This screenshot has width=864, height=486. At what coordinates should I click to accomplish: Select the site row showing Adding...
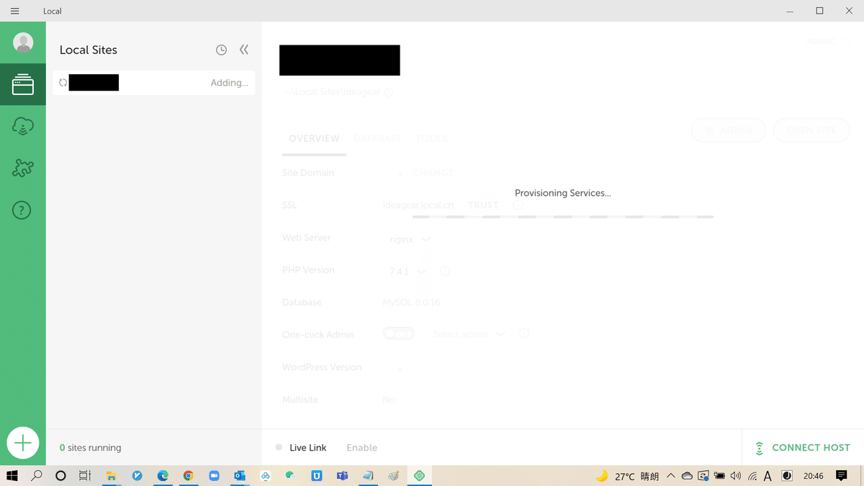click(154, 83)
